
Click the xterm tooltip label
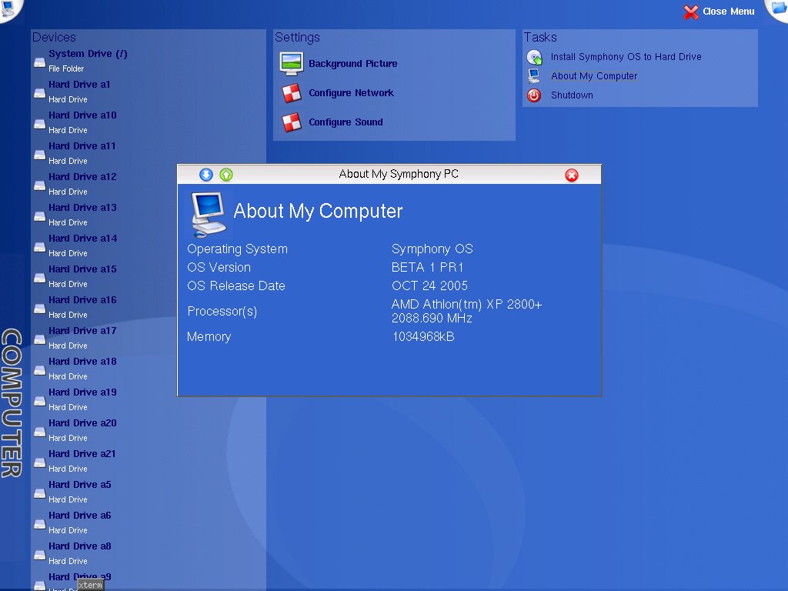(91, 585)
